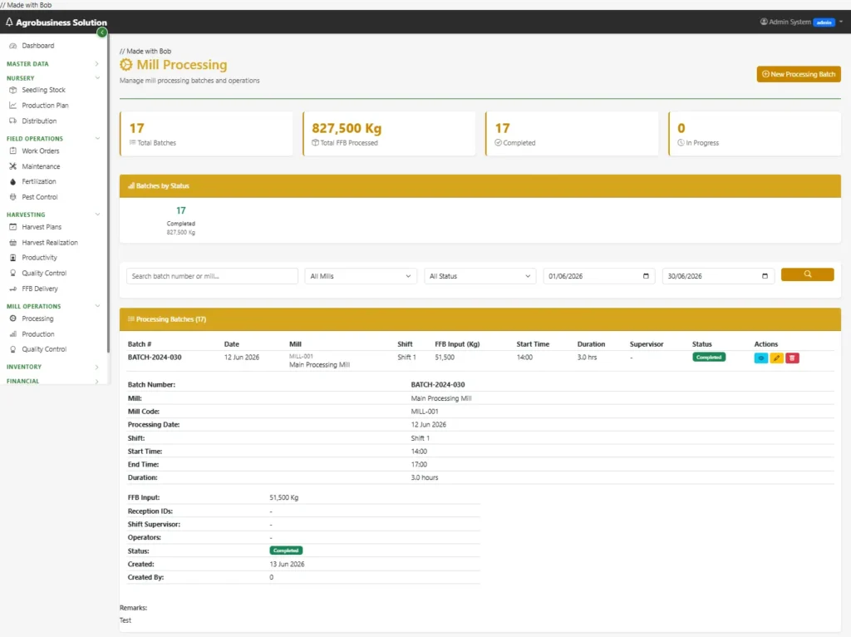Click the Work Orders clipboard icon
851x637 pixels.
[x=13, y=151]
